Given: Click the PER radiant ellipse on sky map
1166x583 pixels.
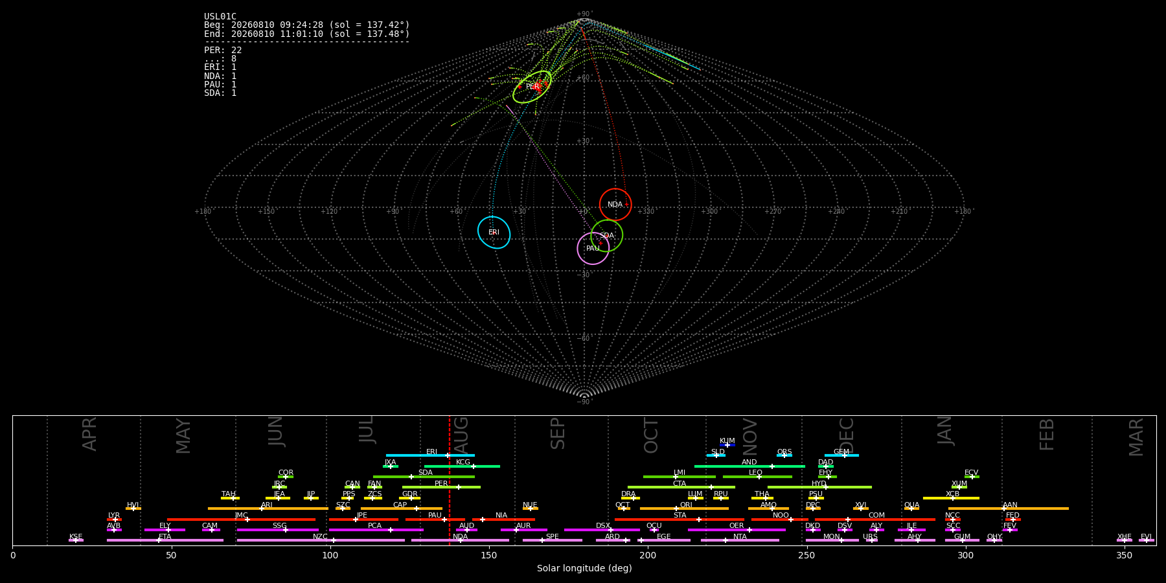Looking at the screenshot, I should [532, 87].
